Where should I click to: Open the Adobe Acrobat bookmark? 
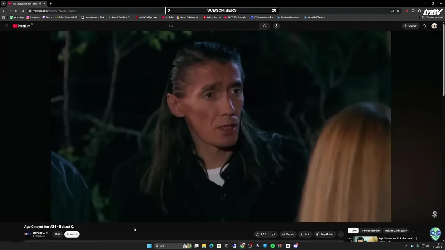click(x=212, y=17)
